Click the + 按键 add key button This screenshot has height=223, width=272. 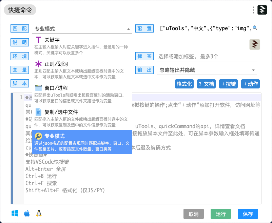[x=228, y=84]
